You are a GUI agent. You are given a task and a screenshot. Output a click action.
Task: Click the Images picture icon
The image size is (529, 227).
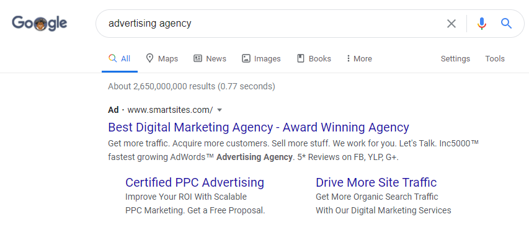coord(246,59)
